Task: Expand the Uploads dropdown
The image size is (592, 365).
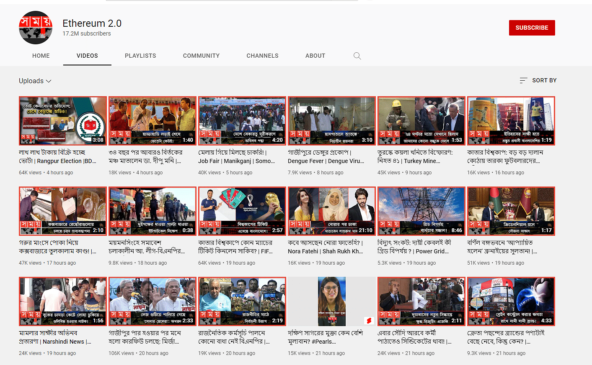Action: pos(35,81)
